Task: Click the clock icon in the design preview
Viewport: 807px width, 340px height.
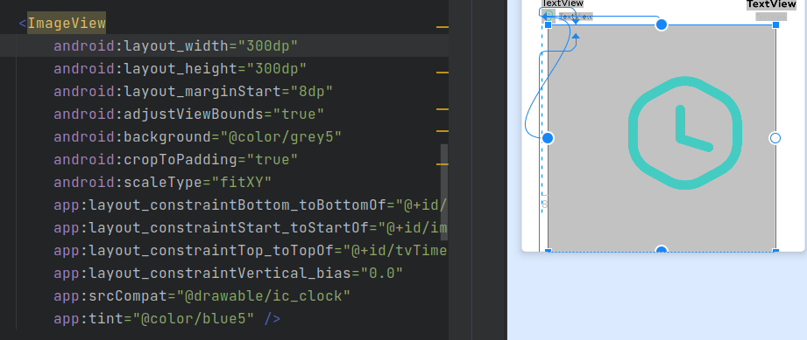Action: 685,133
